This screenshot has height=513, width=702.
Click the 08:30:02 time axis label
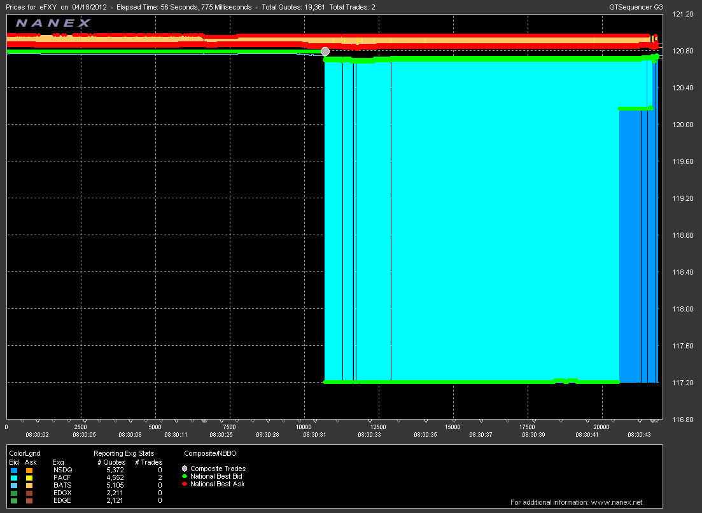[x=37, y=435]
